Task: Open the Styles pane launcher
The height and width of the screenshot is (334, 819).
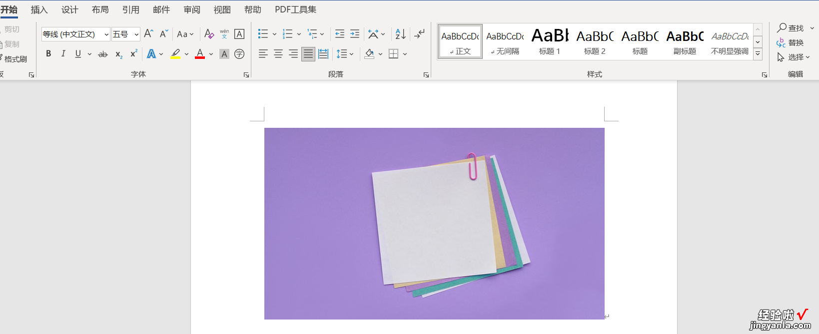Action: point(765,75)
